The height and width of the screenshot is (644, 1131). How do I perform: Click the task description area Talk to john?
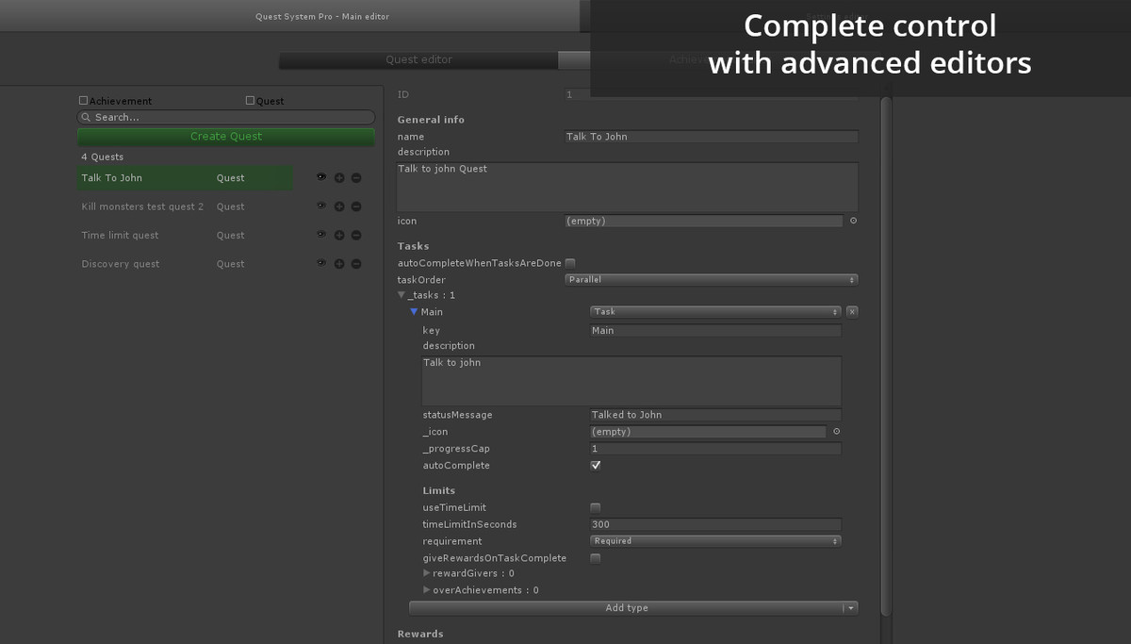[x=631, y=381]
